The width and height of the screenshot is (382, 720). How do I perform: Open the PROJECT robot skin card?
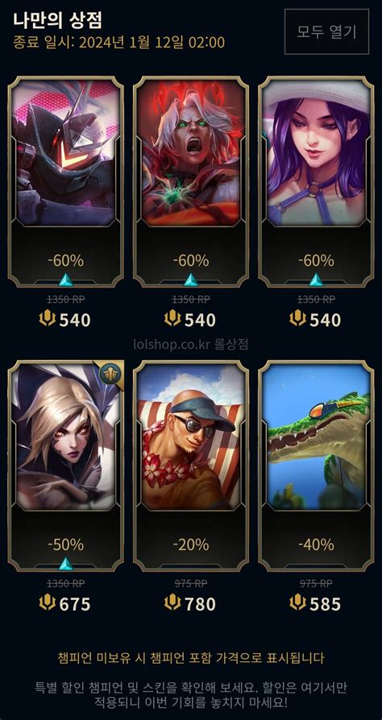click(x=66, y=182)
